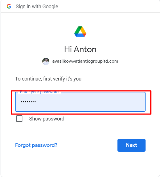
Task: Click the word "Forgot" in the reset link
Action: [x=23, y=145]
